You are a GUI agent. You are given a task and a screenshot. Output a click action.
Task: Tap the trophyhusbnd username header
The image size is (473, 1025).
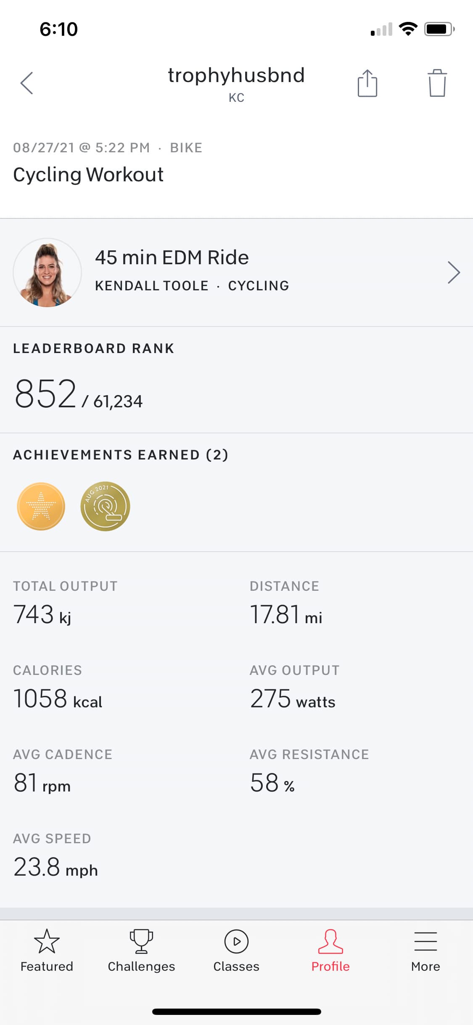click(236, 76)
